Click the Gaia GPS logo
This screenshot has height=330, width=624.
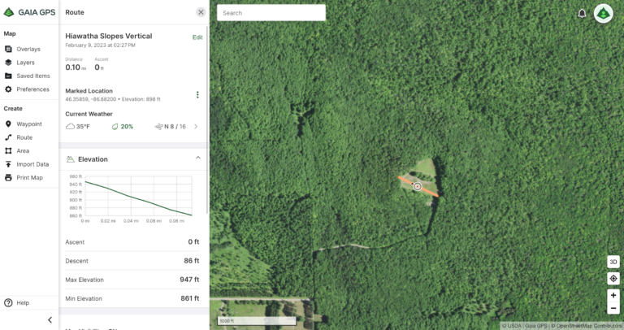pyautogui.click(x=29, y=12)
